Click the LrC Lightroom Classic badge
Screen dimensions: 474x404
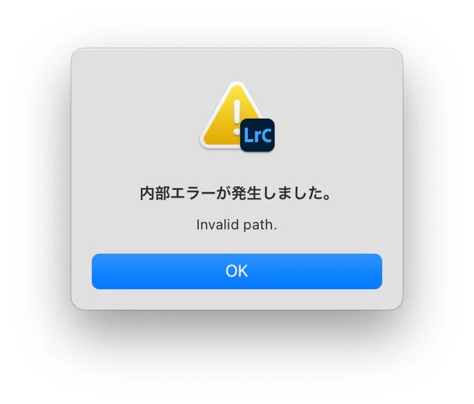tap(257, 135)
